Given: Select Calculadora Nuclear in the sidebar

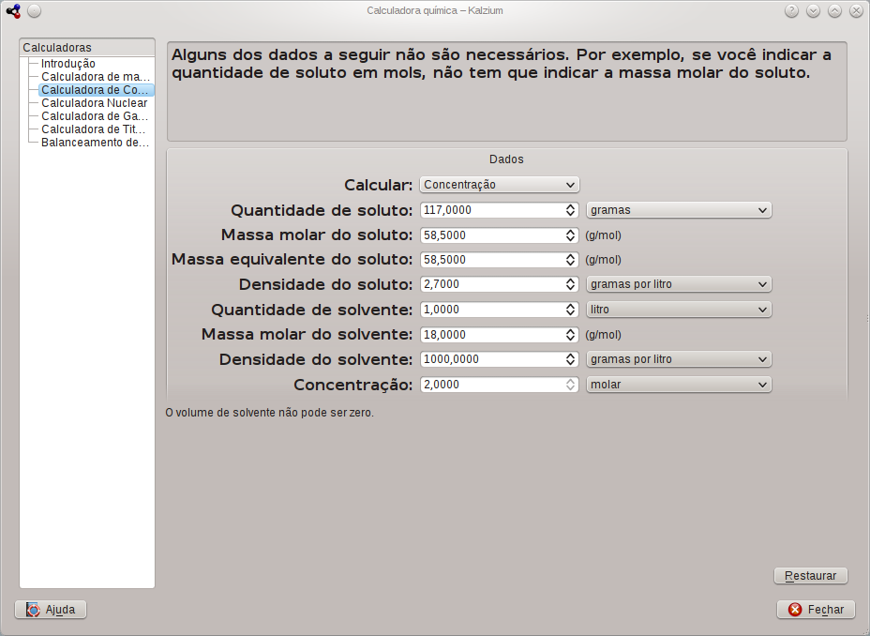Looking at the screenshot, I should 93,102.
